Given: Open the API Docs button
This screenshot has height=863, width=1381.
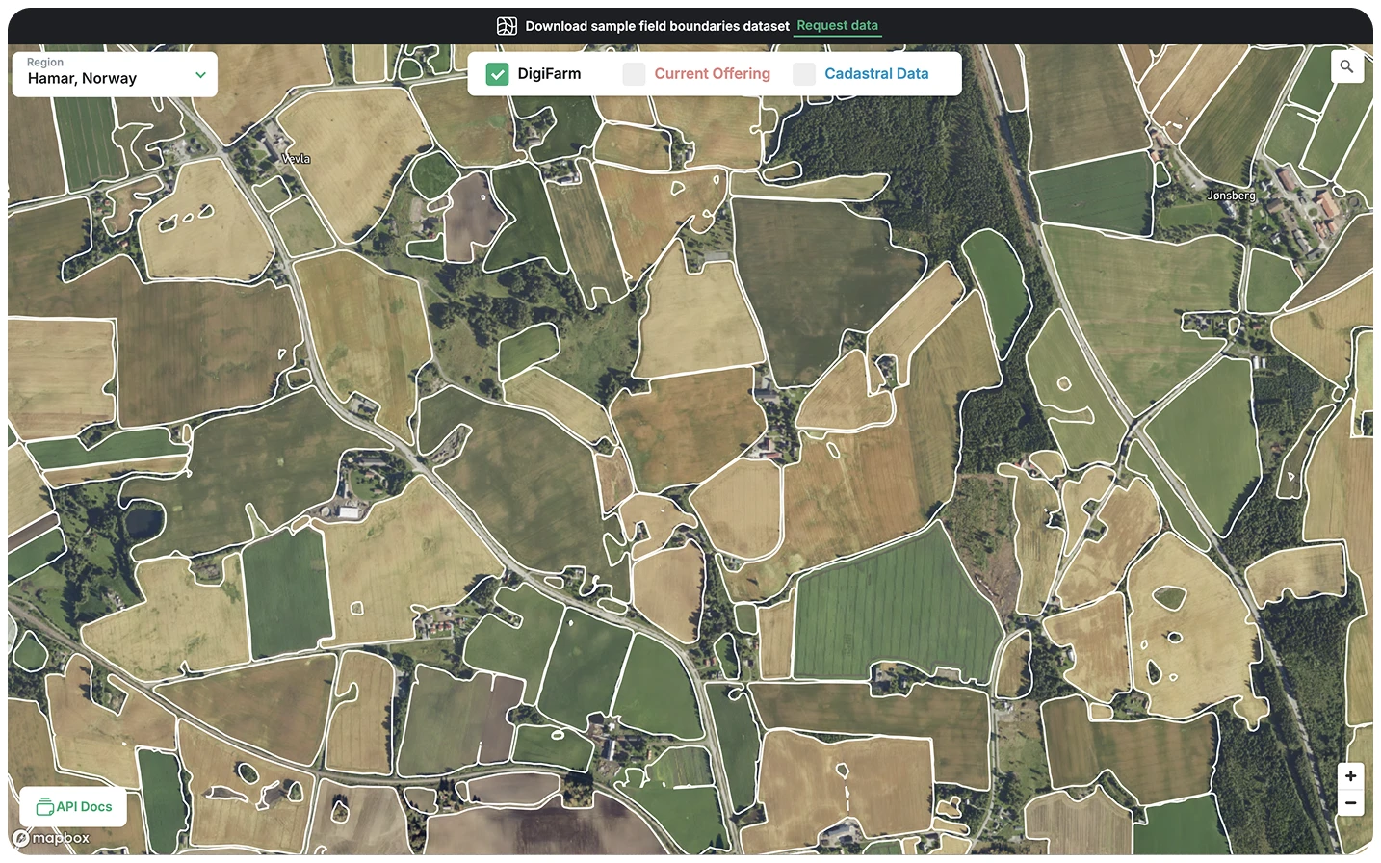Looking at the screenshot, I should click(x=73, y=807).
